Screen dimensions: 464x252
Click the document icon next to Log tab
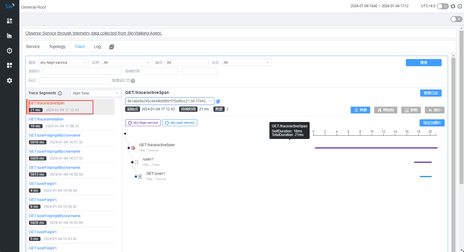112,47
